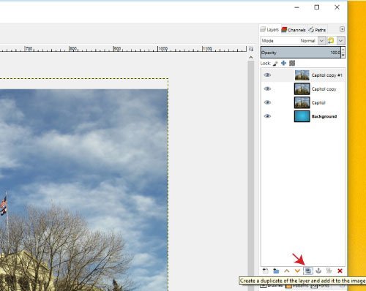Close the GIMP window
366x291 pixels.
tap(337, 7)
